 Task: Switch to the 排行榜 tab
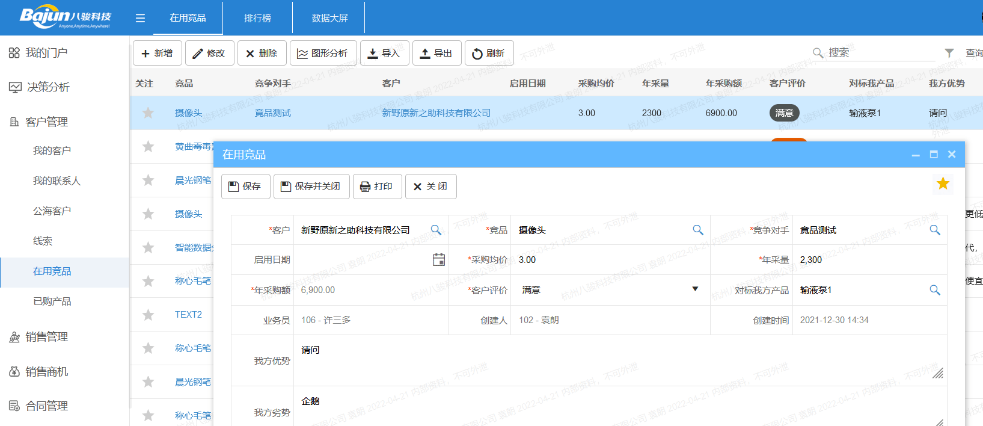(257, 18)
